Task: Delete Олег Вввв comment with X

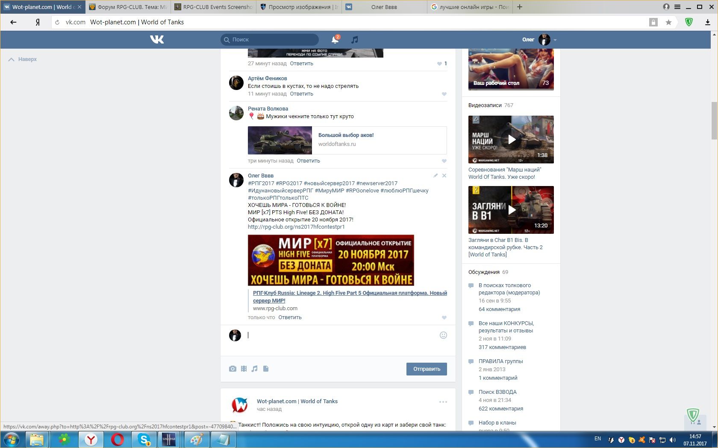Action: [x=444, y=175]
